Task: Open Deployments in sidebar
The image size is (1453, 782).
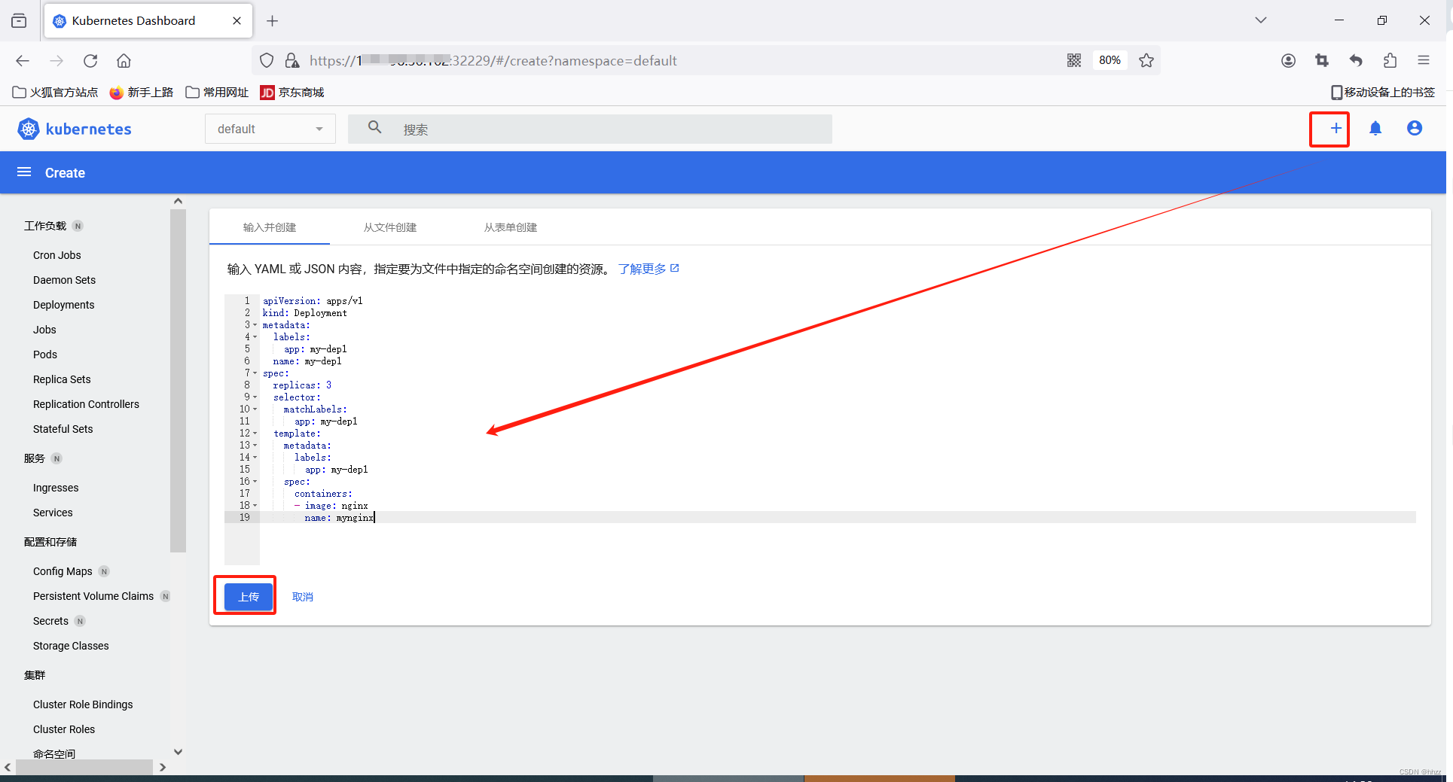Action: click(64, 305)
